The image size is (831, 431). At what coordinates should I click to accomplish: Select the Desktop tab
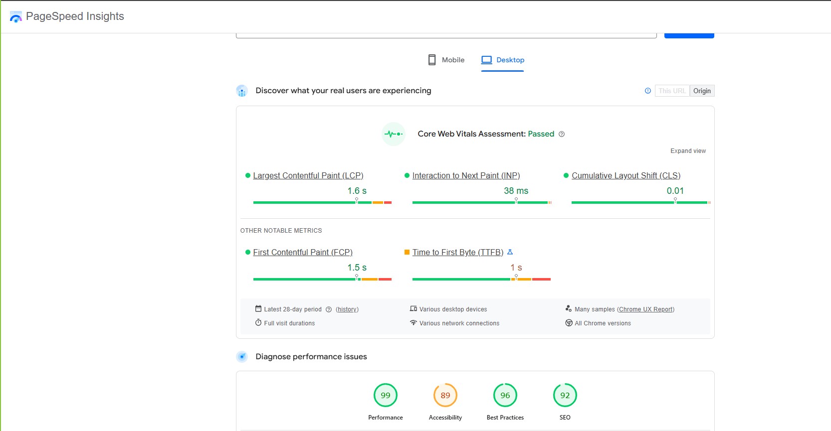click(503, 60)
